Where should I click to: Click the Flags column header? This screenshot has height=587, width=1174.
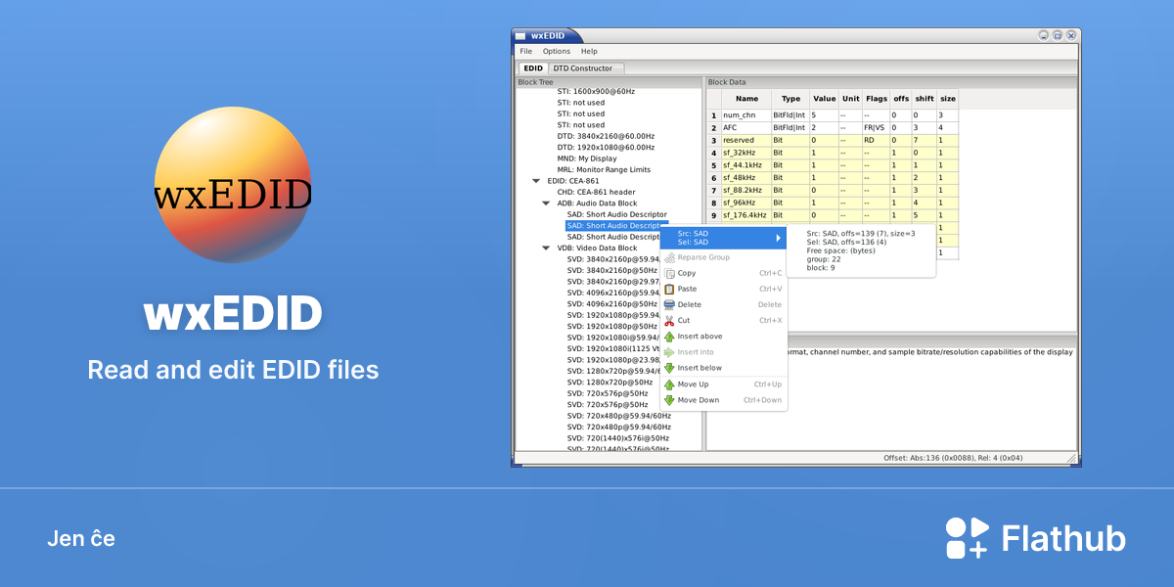(x=876, y=99)
